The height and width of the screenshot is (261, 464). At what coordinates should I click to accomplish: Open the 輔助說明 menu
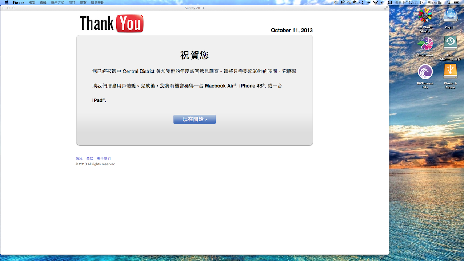tap(97, 3)
